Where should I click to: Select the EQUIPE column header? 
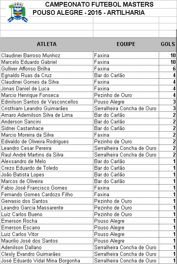tap(126, 44)
